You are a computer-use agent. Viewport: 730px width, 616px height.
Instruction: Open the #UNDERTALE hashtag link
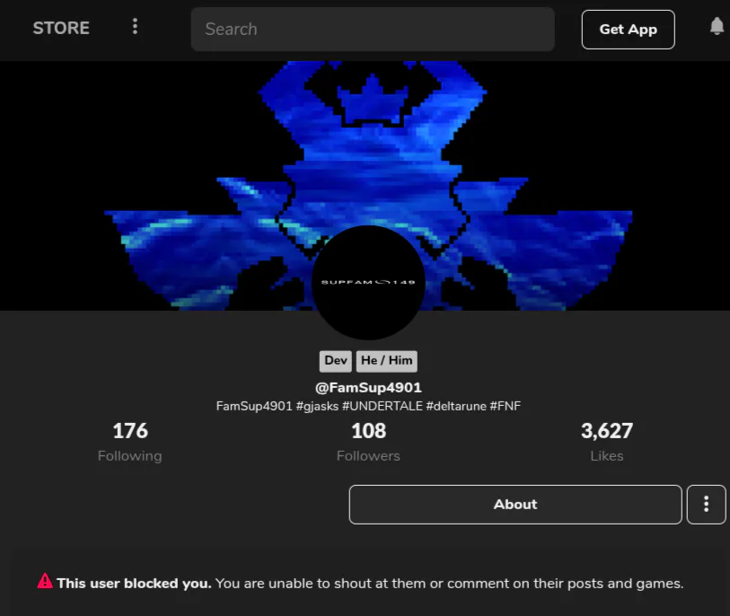pos(383,406)
